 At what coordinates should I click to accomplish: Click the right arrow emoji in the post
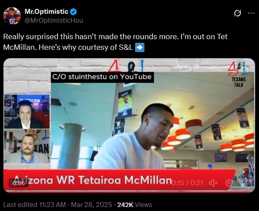pyautogui.click(x=140, y=48)
